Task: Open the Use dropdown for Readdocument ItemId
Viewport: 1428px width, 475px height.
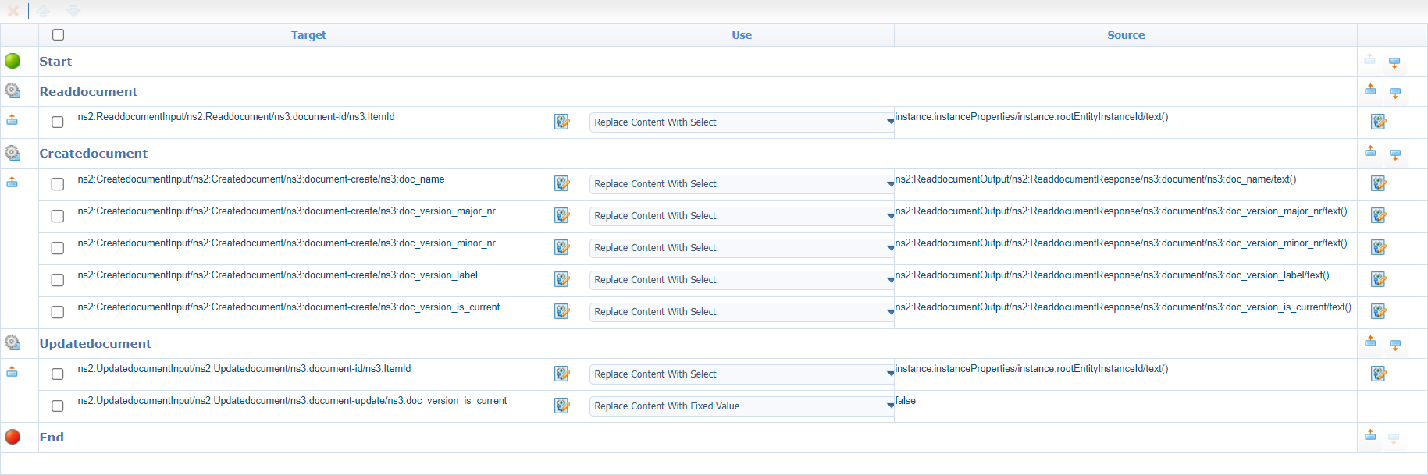Action: [742, 122]
